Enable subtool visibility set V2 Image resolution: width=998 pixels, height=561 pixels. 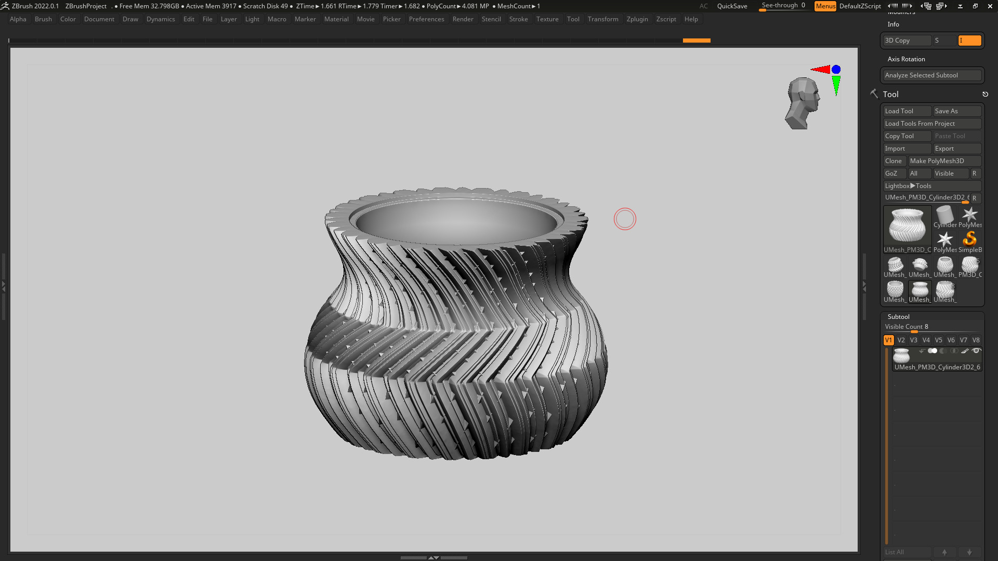click(x=901, y=340)
